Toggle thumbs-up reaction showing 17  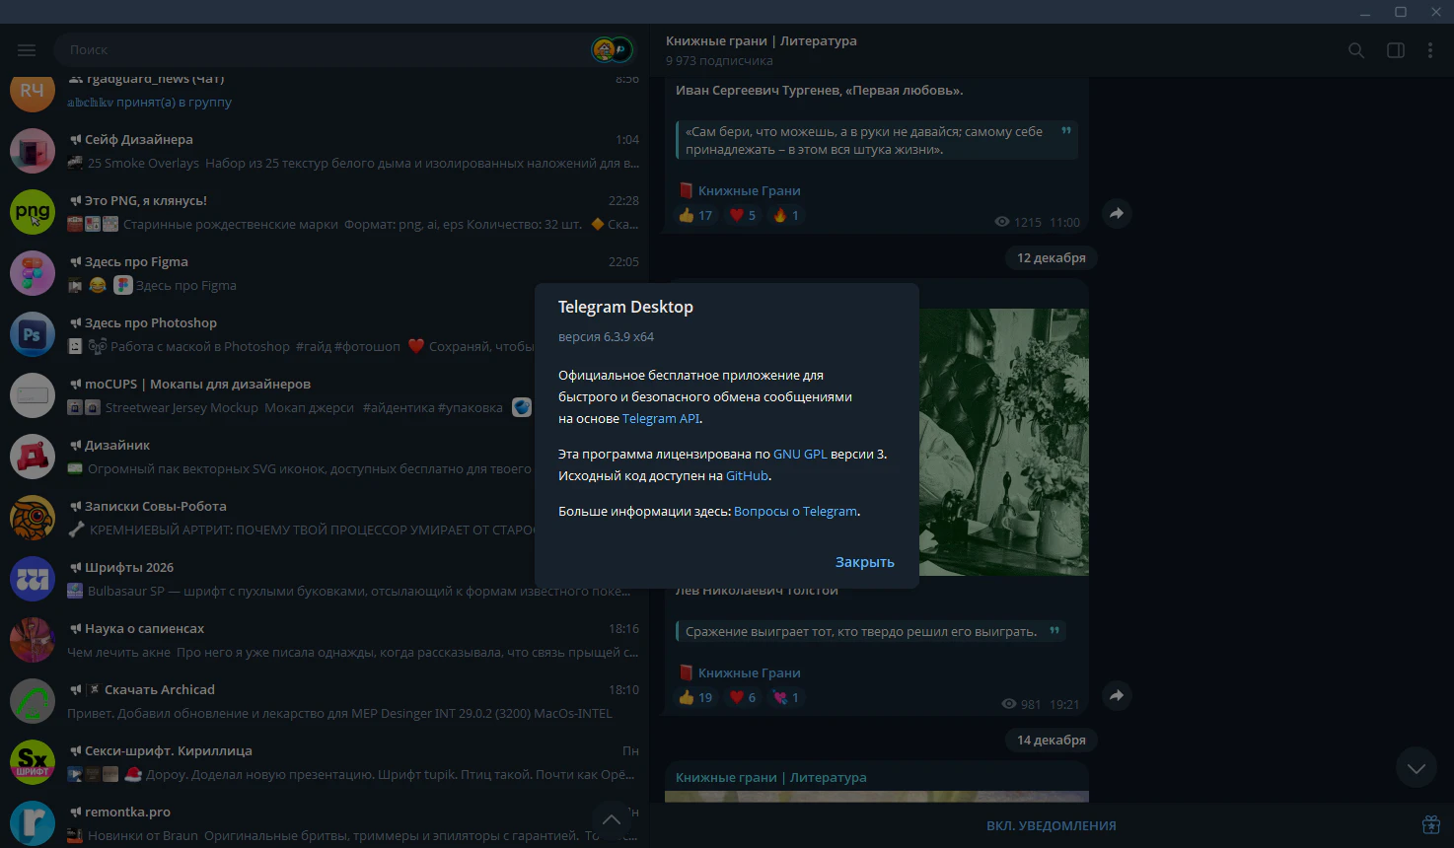(695, 215)
